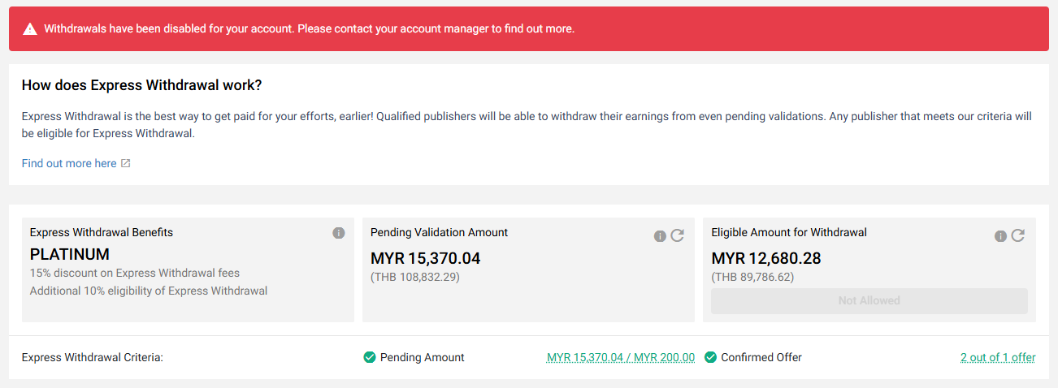Click the green check beside Pending Amount
This screenshot has height=388, width=1058.
[370, 357]
